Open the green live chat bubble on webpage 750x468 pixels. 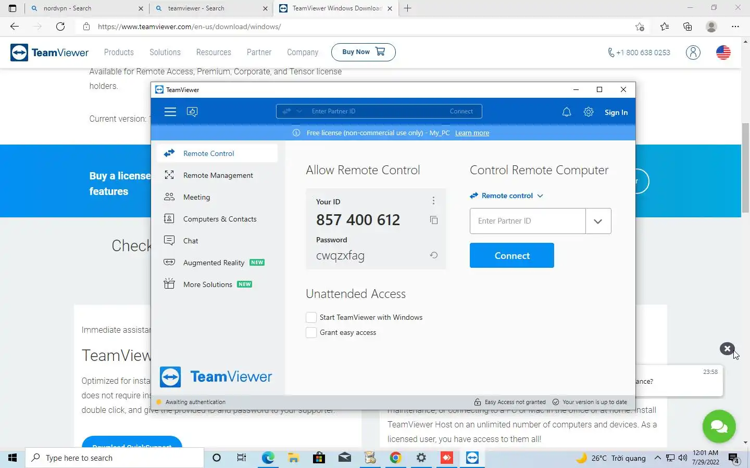tap(719, 426)
